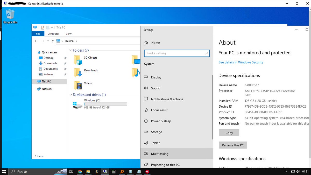This screenshot has width=311, height=175.
Task: Click the Device ID value
Action: tap(275, 107)
